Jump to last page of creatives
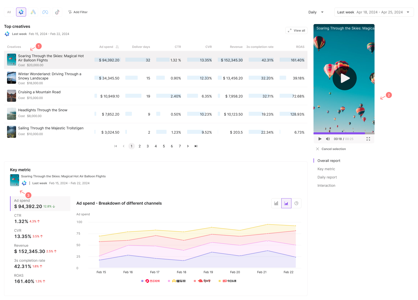This screenshot has height=300, width=418. 196,146
